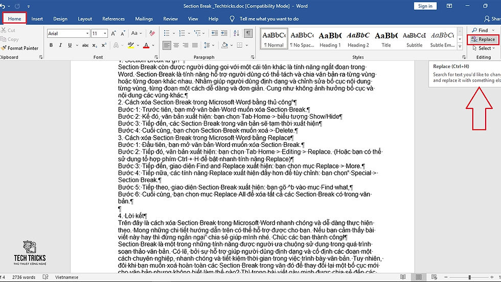Screen dimensions: 501x282
Task: Open the Mailings ribbon tab
Action: point(144,19)
